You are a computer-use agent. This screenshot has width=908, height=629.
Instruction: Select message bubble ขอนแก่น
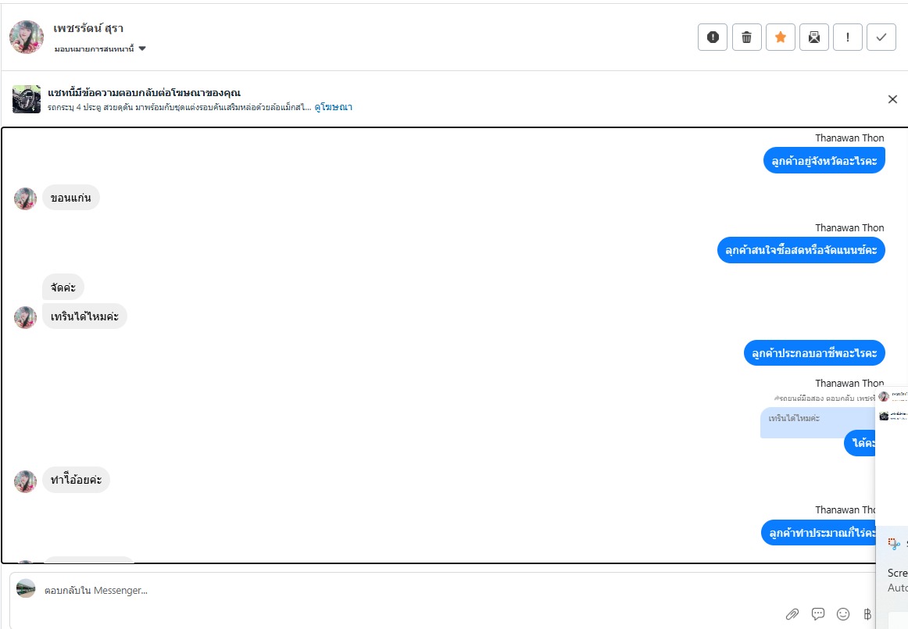point(70,198)
